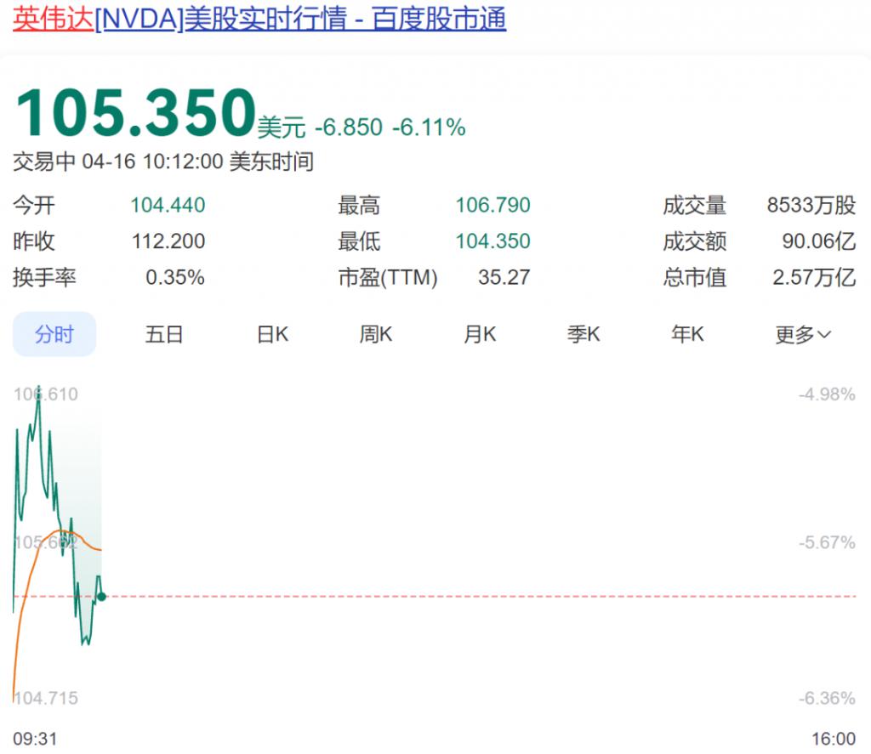Image resolution: width=871 pixels, height=754 pixels.
Task: Click the 09:31 time axis label
Action: (x=35, y=739)
